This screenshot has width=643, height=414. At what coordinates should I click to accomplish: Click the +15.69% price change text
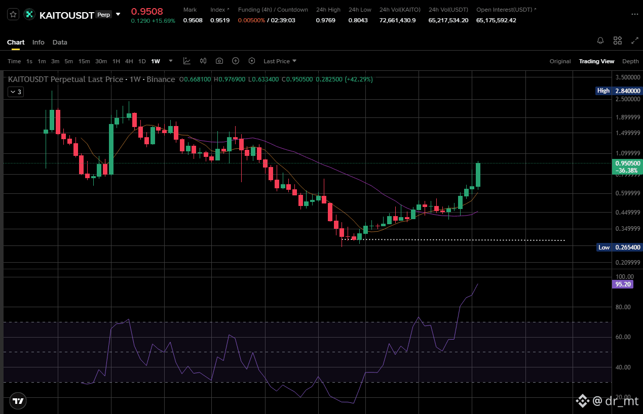point(163,21)
